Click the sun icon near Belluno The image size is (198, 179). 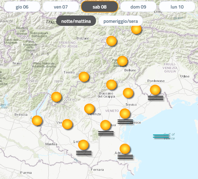point(122,61)
